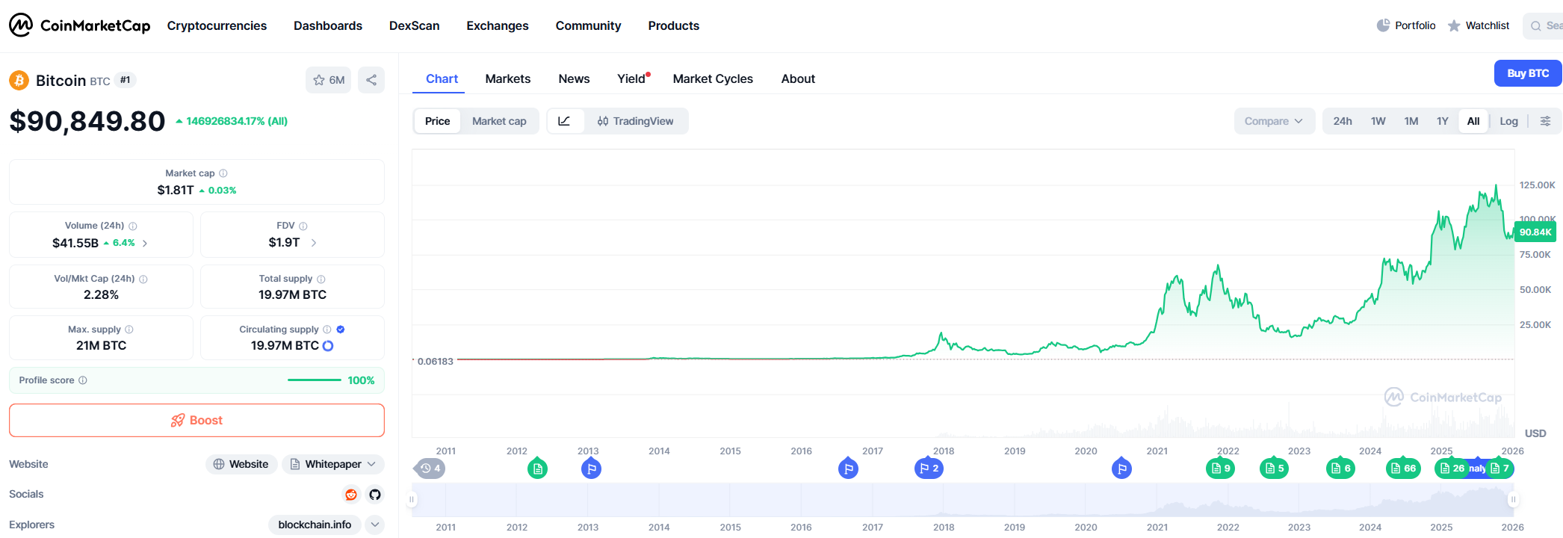Open the green news marker showing 9

click(x=1221, y=469)
